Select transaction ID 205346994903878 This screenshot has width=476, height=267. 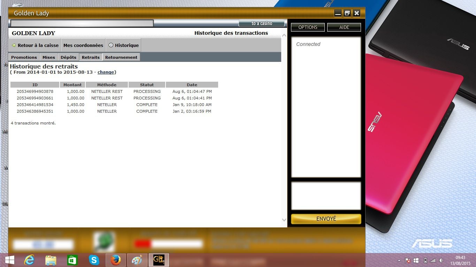[35, 91]
